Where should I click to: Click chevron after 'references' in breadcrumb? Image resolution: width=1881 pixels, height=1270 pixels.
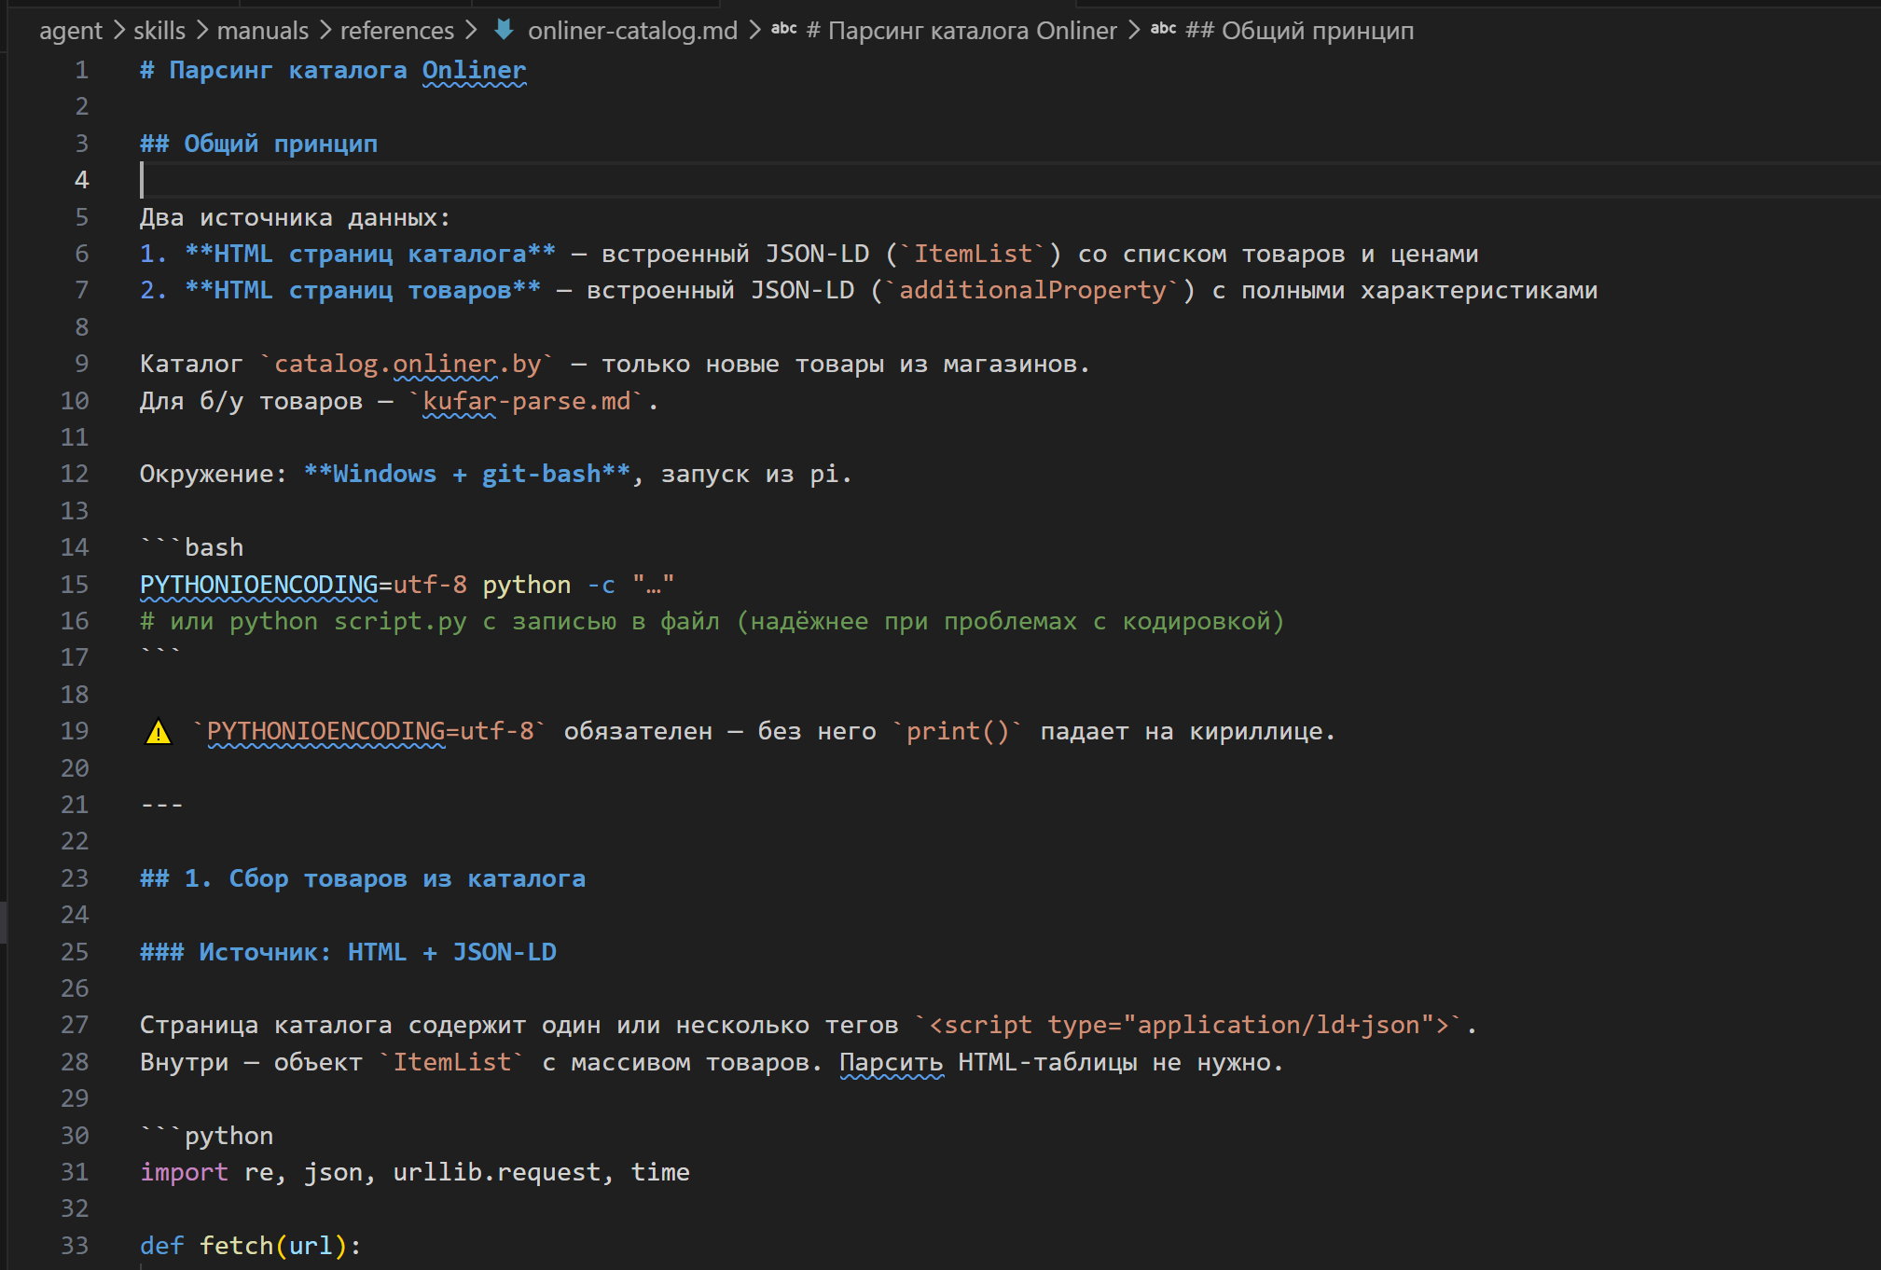click(471, 31)
